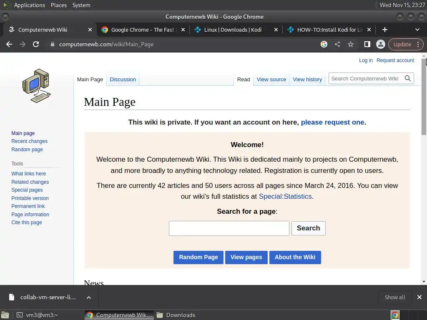The image size is (427, 320).
Task: Click the address bar URL
Action: 106,44
